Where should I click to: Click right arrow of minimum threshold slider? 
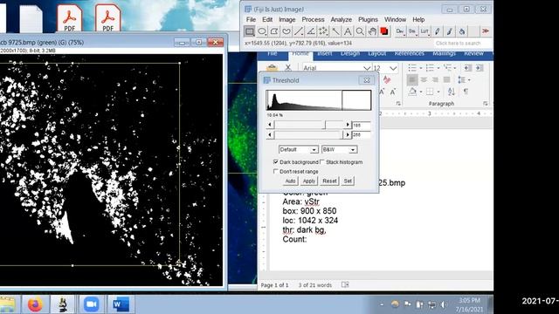click(348, 125)
